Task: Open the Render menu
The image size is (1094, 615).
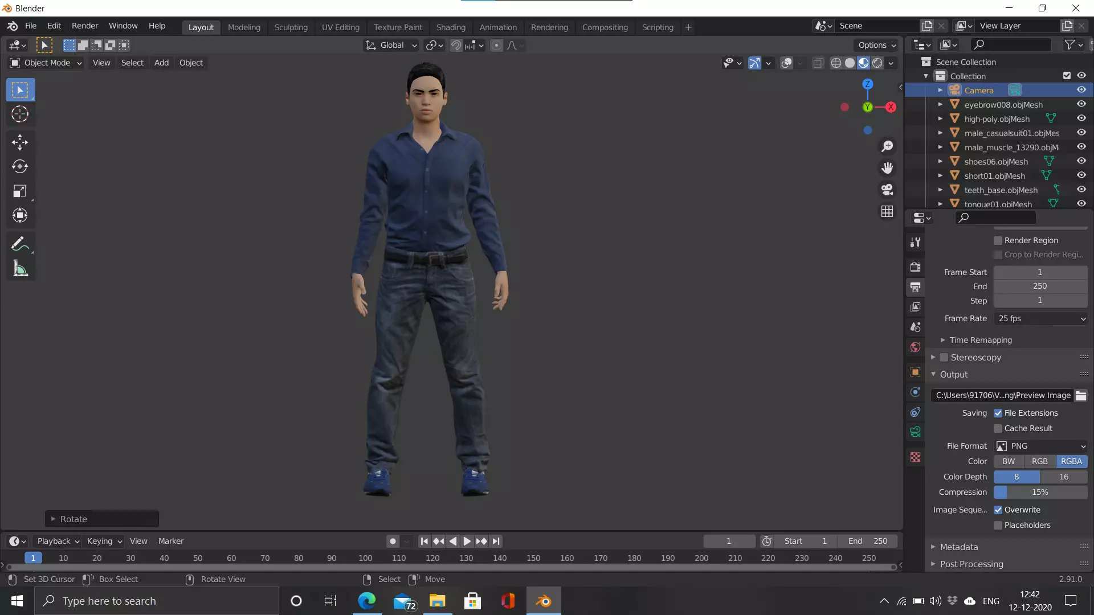Action: pyautogui.click(x=84, y=26)
